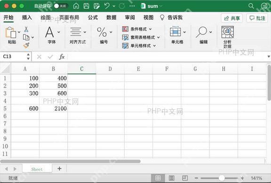This screenshot has height=183, width=271.
Task: Select row 5 header
Action: tap(5, 108)
